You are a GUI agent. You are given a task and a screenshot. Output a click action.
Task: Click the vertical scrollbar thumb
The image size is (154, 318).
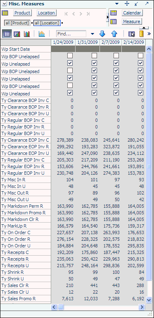pyautogui.click(x=149, y=166)
